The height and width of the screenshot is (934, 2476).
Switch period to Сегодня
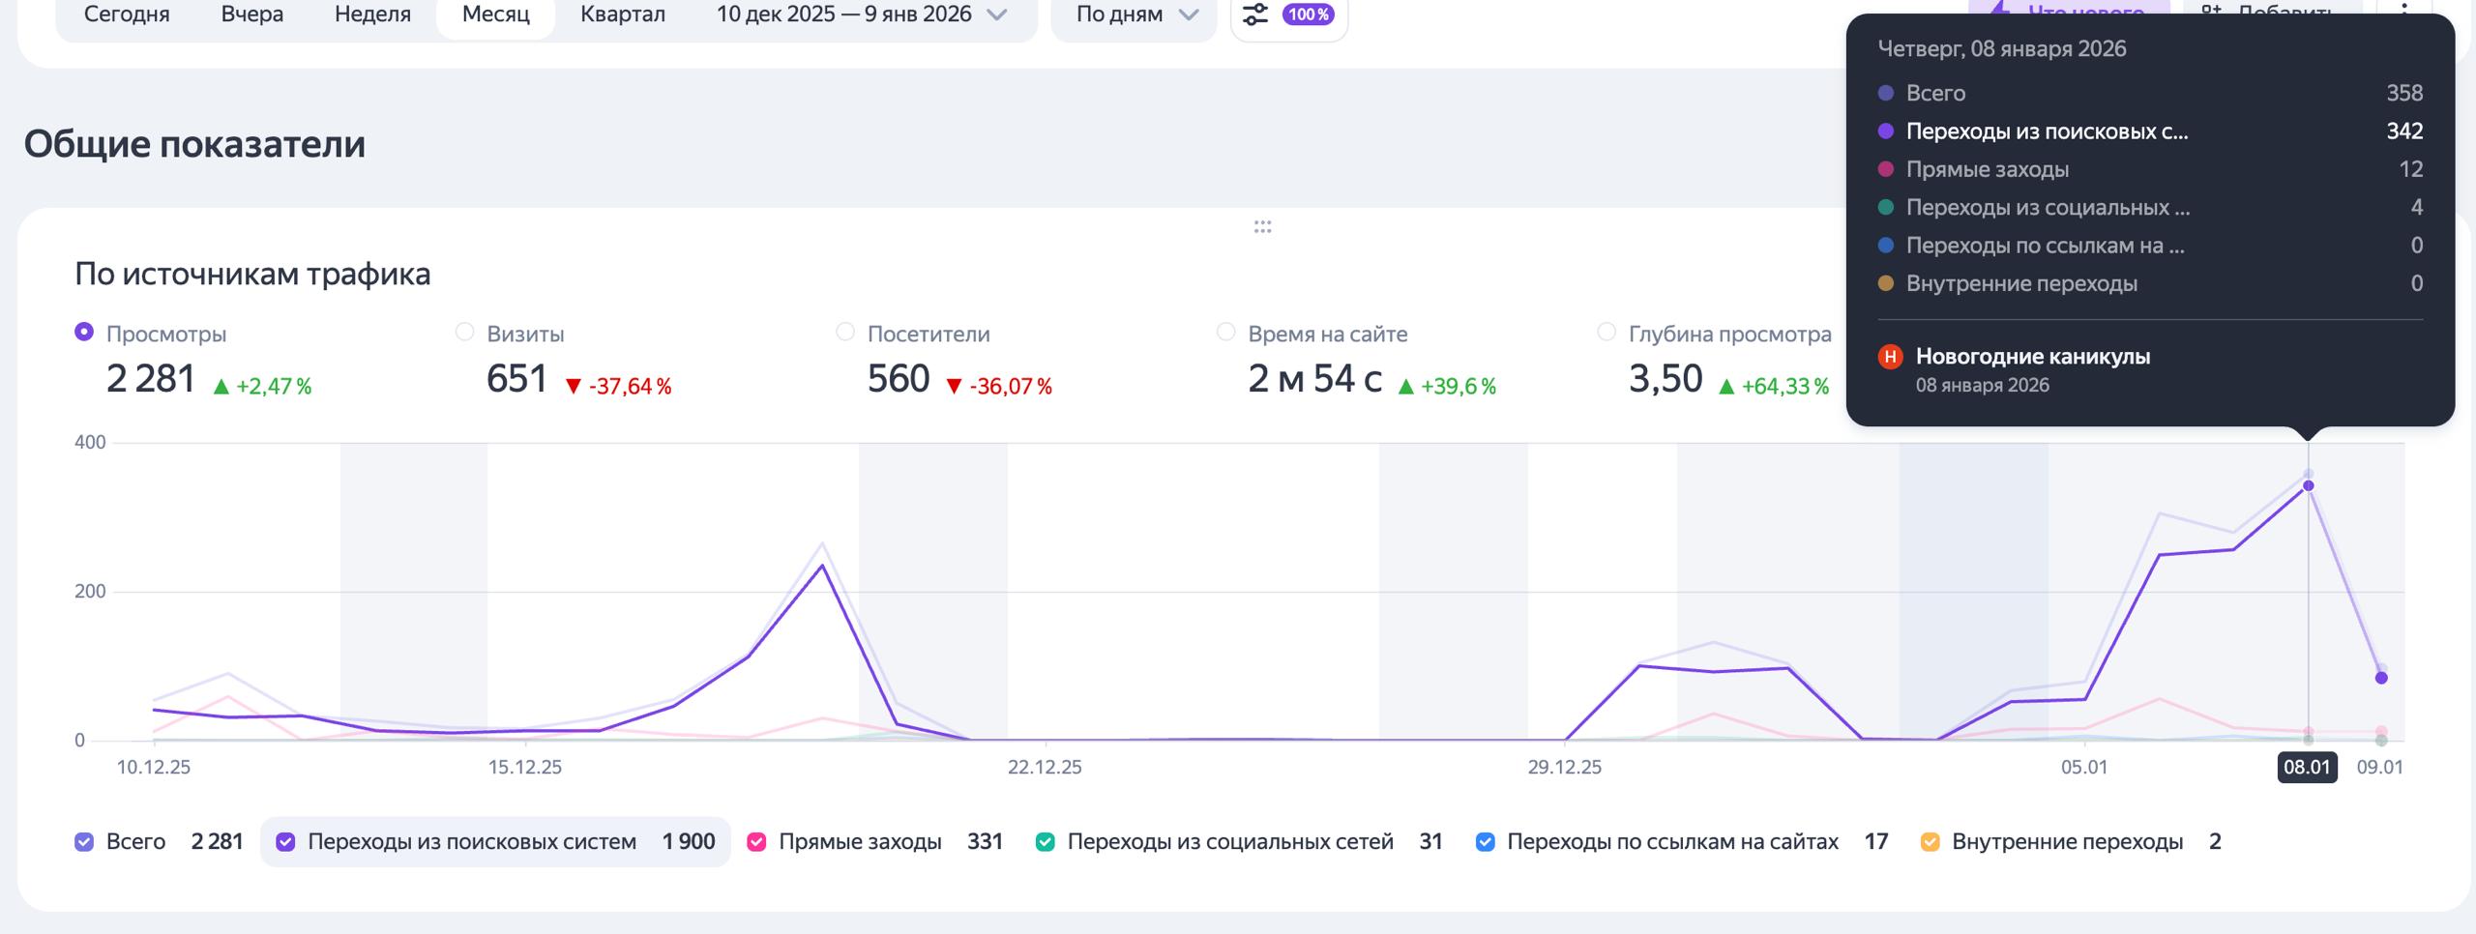[127, 15]
